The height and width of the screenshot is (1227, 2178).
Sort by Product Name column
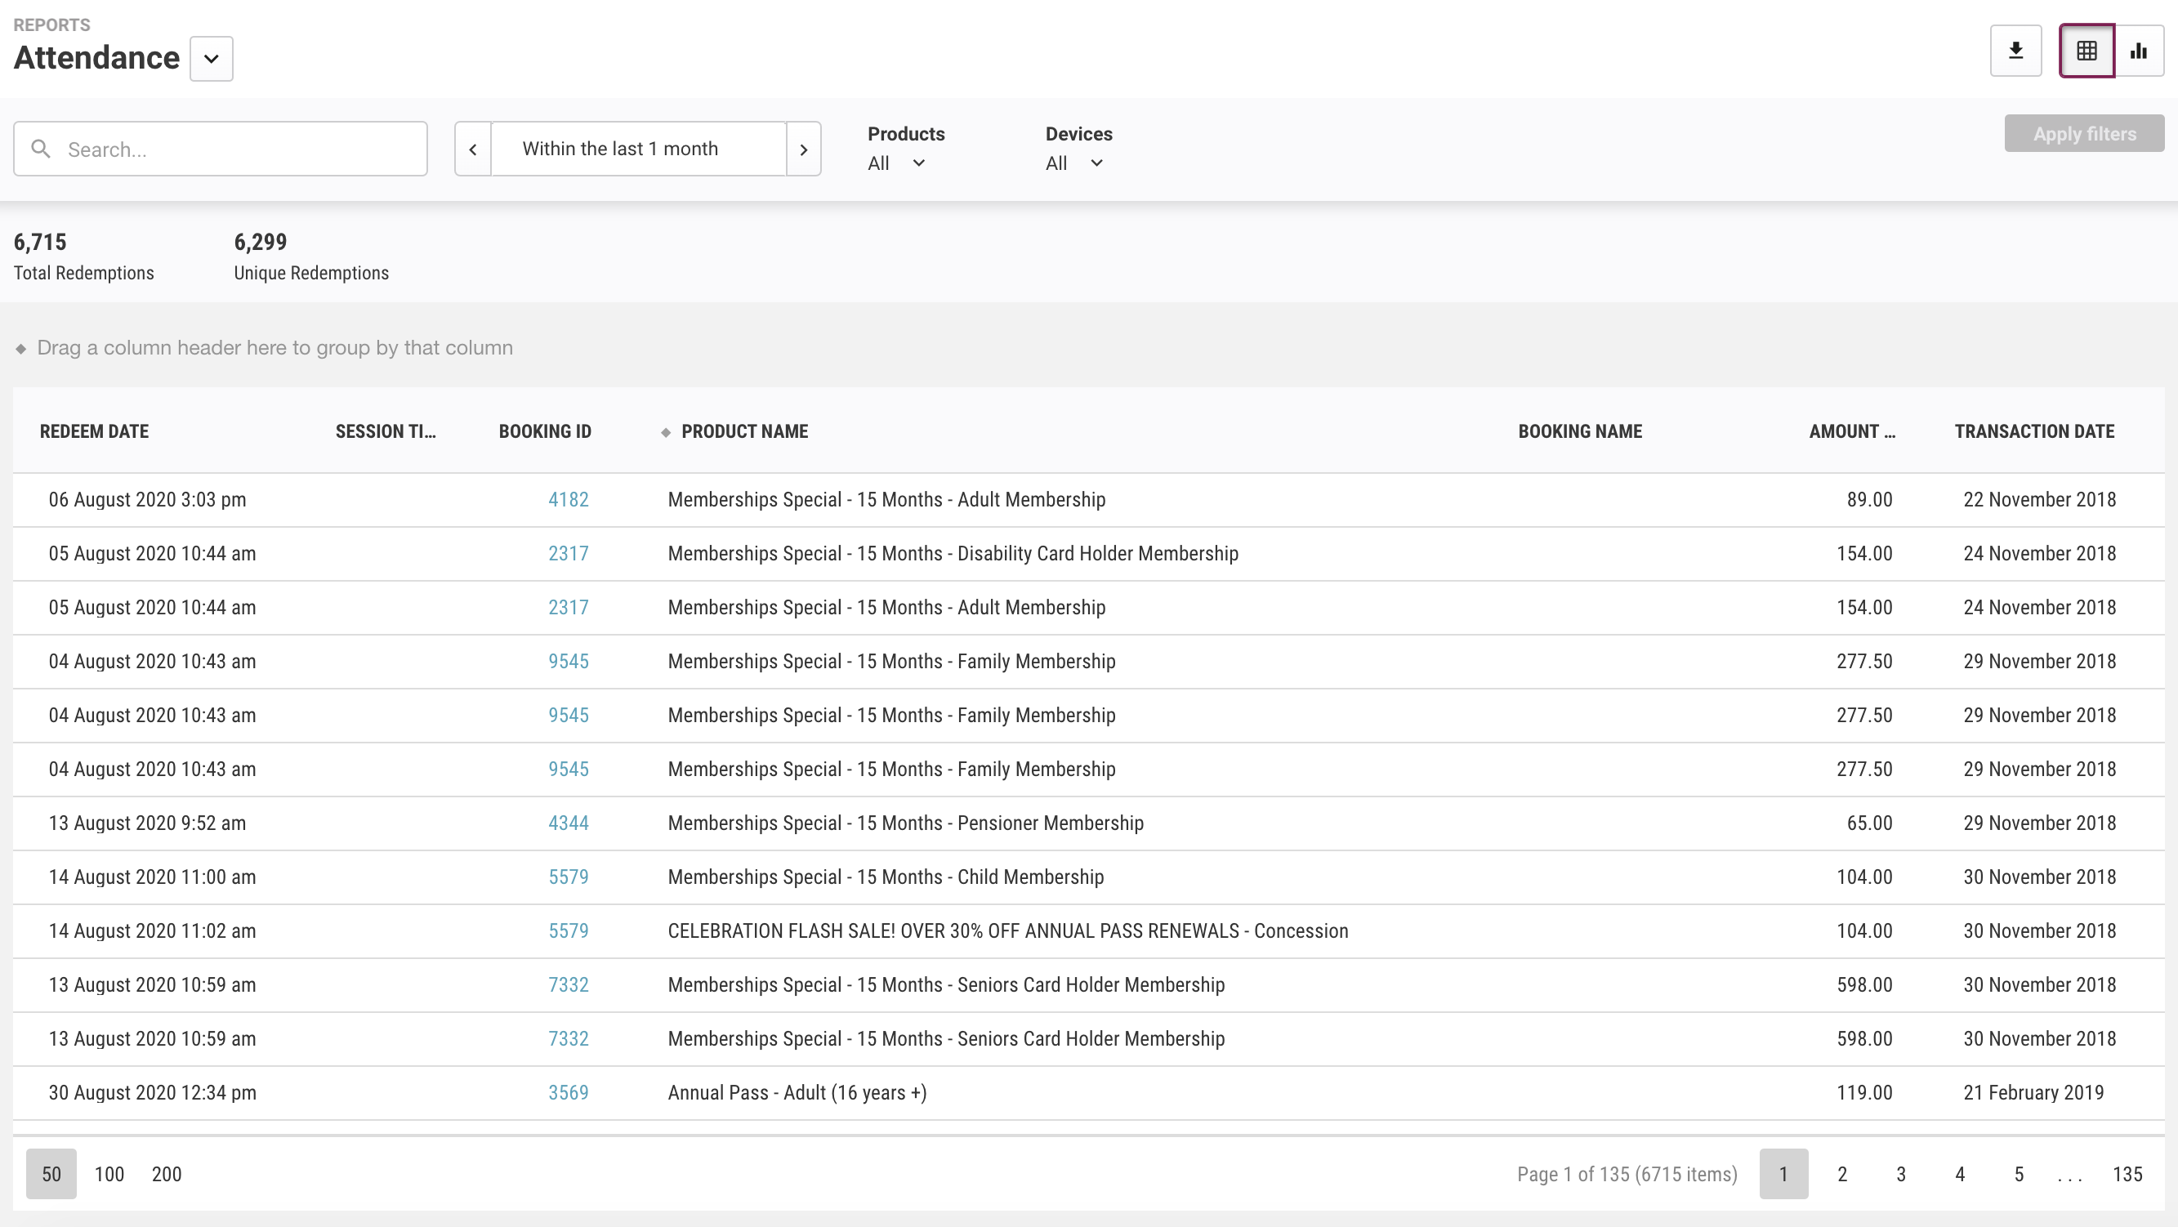[744, 431]
